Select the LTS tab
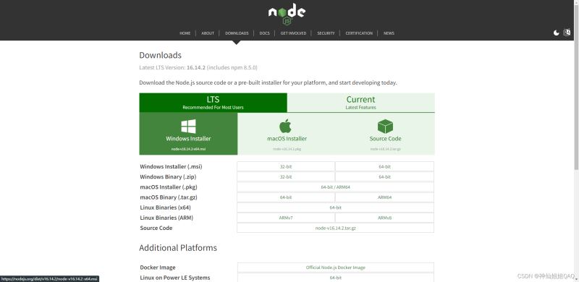 (x=213, y=103)
